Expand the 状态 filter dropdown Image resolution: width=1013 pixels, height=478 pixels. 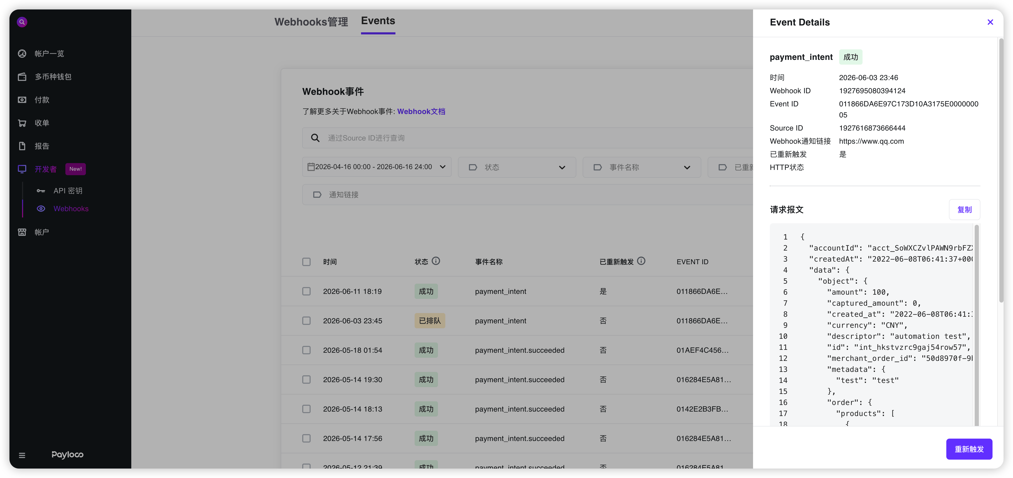pyautogui.click(x=517, y=167)
